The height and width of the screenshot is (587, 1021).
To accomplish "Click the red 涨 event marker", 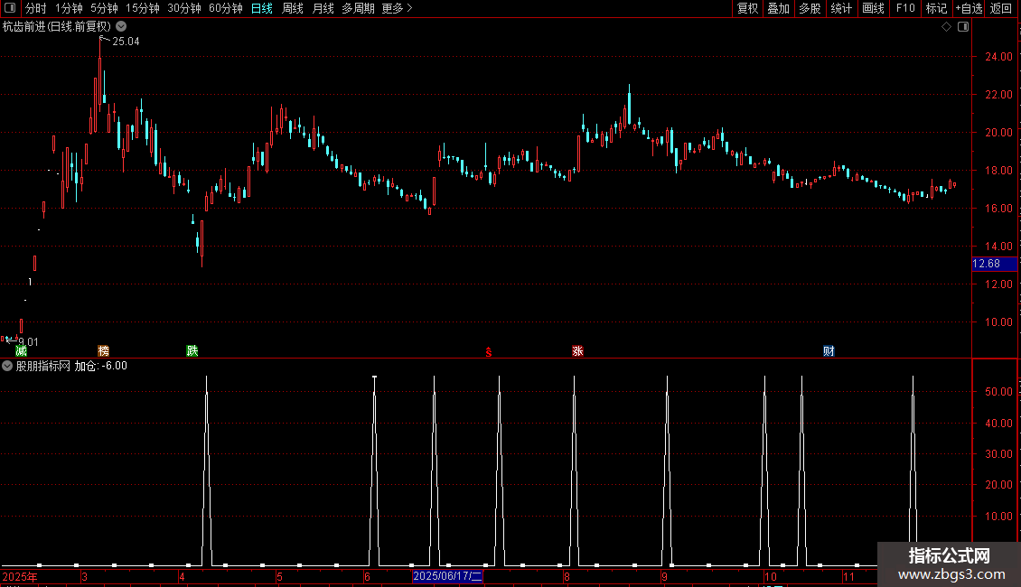I will click(x=577, y=350).
